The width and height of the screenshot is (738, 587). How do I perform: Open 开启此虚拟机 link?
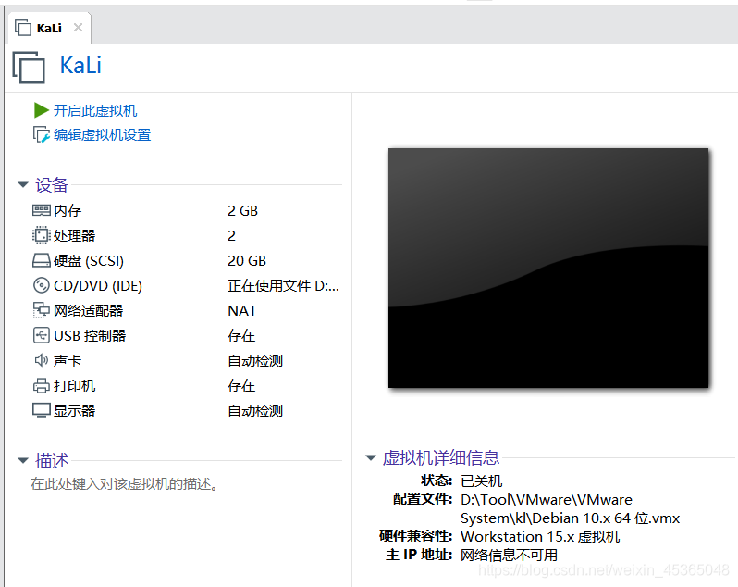coord(95,111)
